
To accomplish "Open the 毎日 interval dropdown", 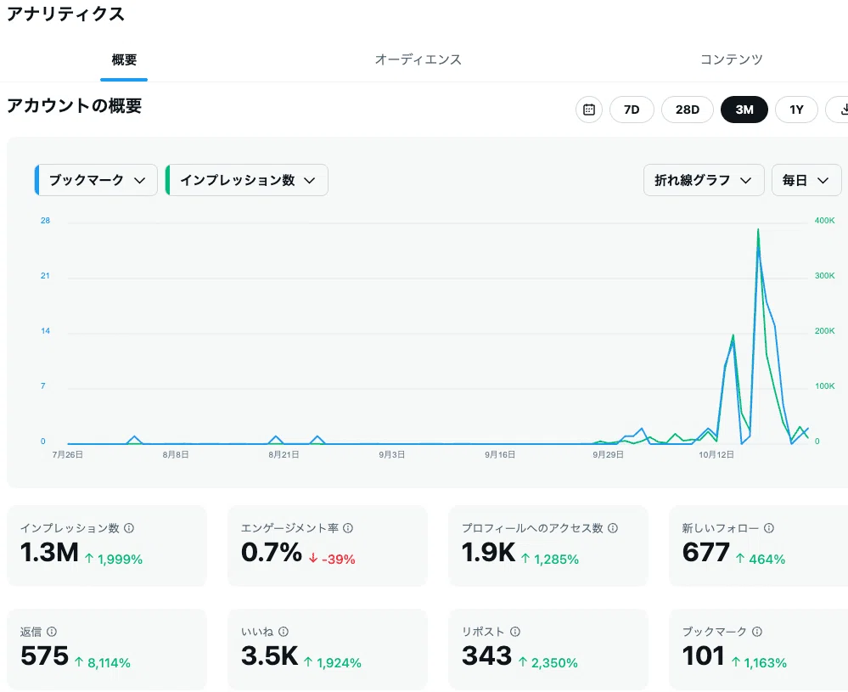I will 806,180.
